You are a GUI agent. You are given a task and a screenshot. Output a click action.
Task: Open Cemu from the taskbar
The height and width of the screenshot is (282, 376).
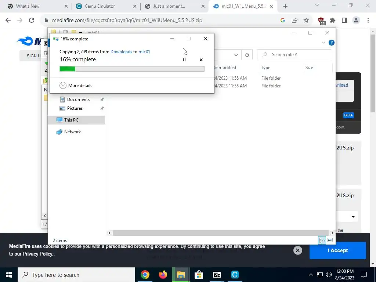tap(235, 275)
